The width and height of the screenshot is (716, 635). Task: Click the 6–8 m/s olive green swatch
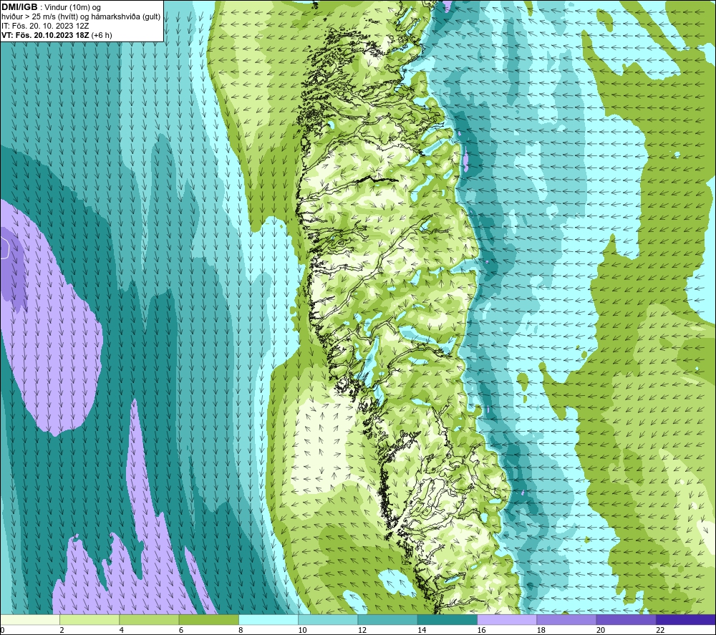pos(208,619)
